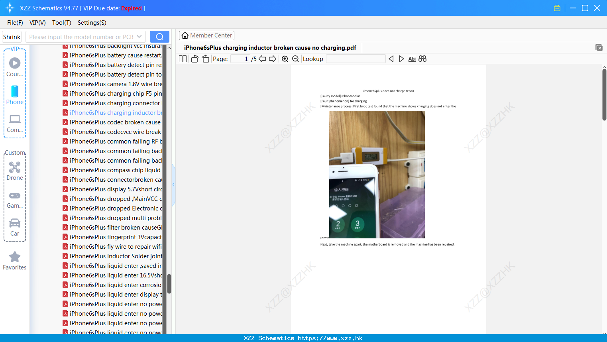Open iPhone6sPlus liquid enter display file

click(x=112, y=295)
